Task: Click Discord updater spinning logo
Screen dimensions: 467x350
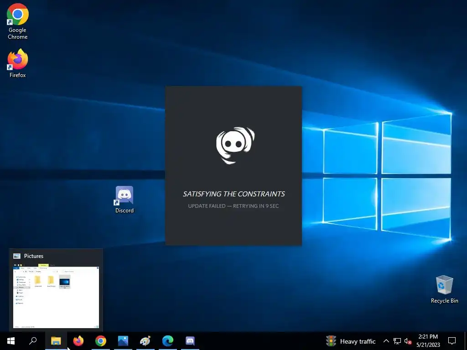Action: [235, 145]
